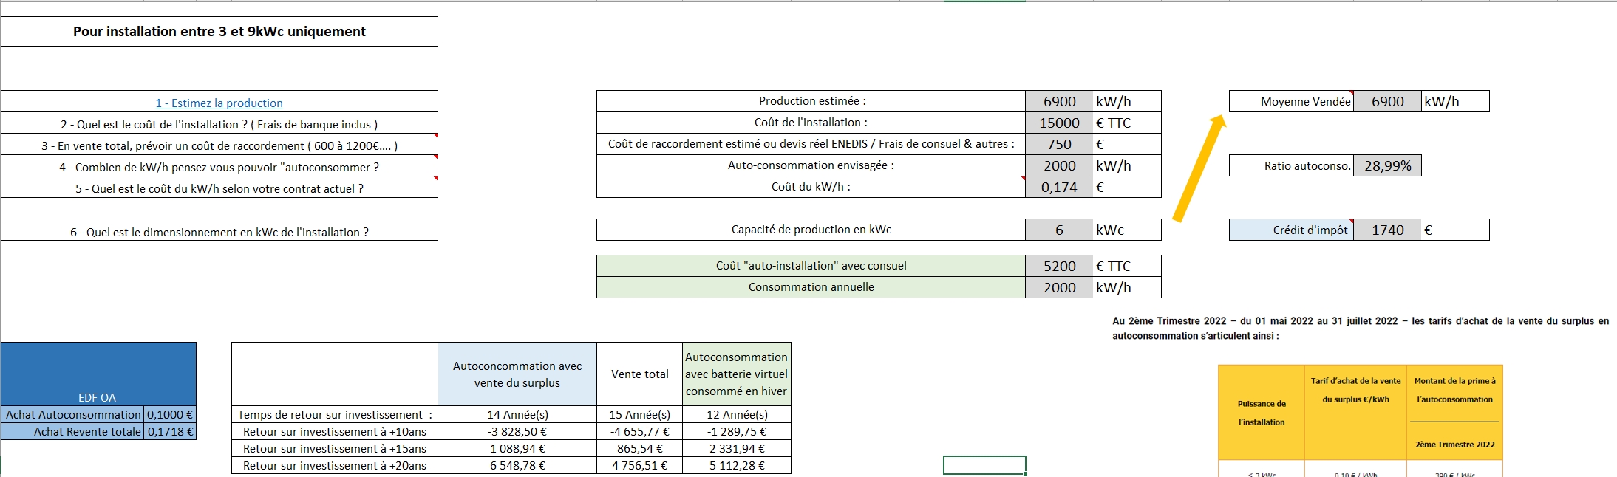Screen dimensions: 1617x477
Task: Click the yellow arrow shape
Action: point(1199,168)
